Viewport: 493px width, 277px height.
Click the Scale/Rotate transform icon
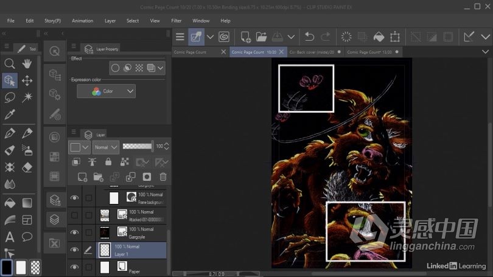tap(395, 37)
